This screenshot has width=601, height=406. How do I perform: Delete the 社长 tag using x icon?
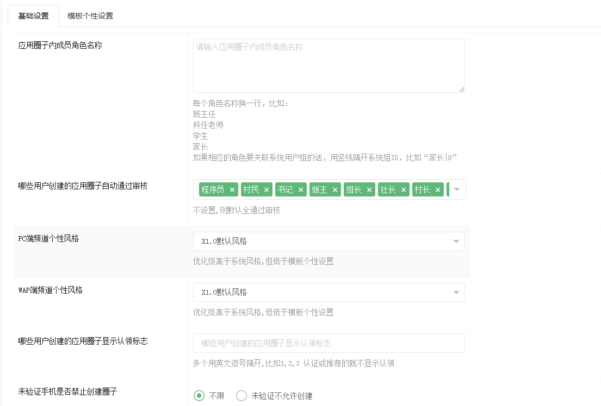[x=404, y=190]
